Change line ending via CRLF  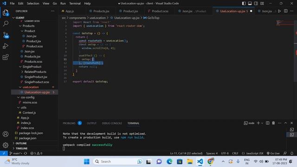pyautogui.click(x=235, y=153)
